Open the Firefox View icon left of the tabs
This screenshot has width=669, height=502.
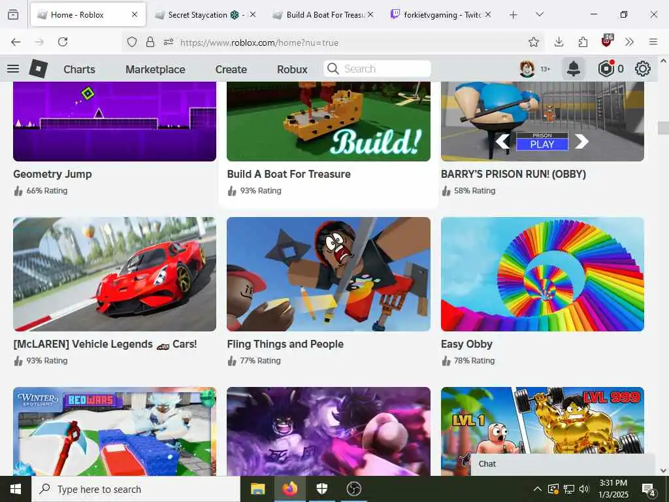click(13, 15)
